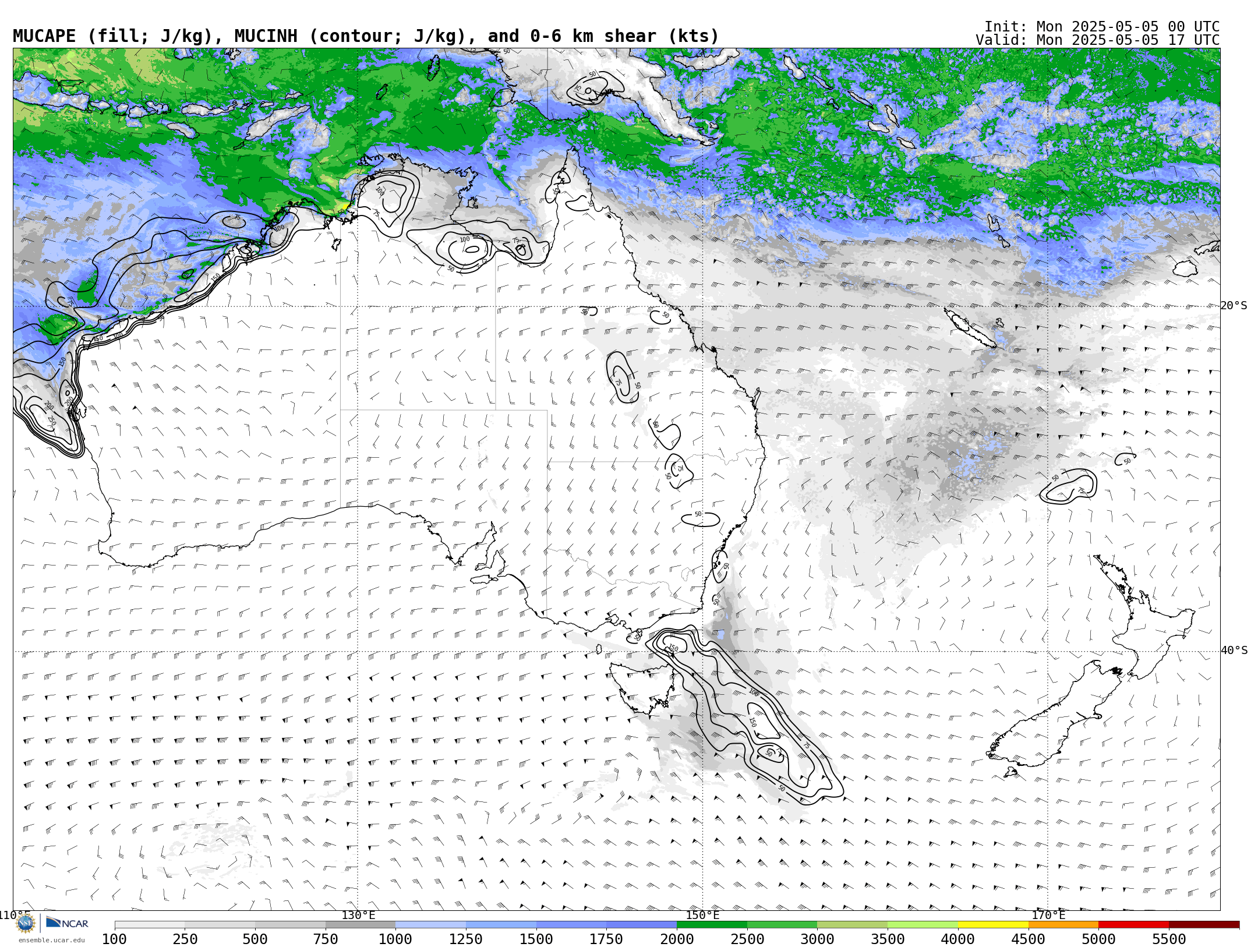Viewport: 1258px width, 947px height.
Task: Click the colorbar label 2000
Action: (x=677, y=939)
